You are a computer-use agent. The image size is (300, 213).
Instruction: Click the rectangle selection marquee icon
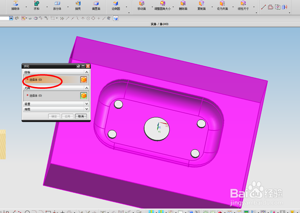point(53,18)
